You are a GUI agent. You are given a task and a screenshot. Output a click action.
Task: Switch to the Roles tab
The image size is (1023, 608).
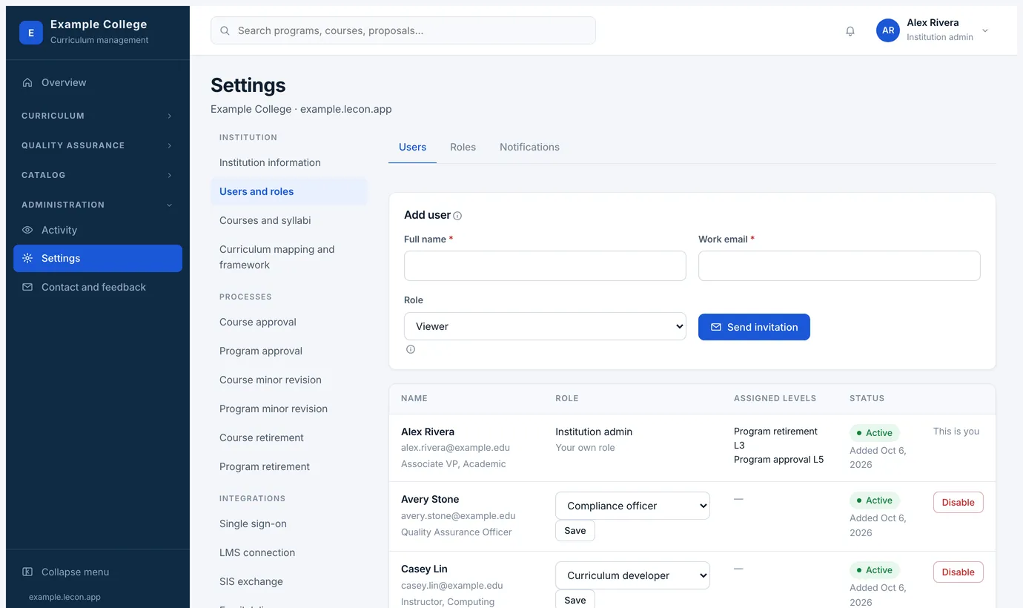click(x=463, y=147)
